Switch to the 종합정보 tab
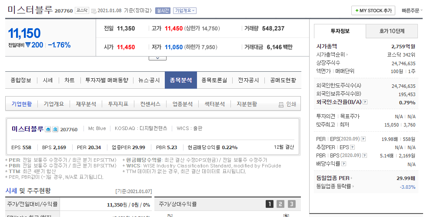 click(21, 80)
